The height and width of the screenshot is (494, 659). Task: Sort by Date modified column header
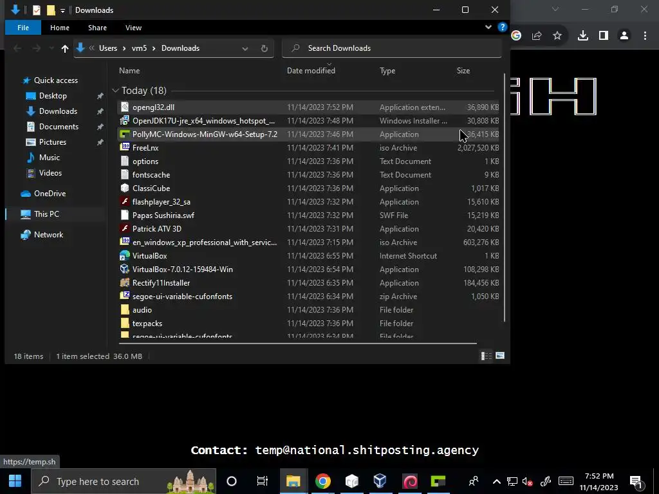(x=311, y=71)
